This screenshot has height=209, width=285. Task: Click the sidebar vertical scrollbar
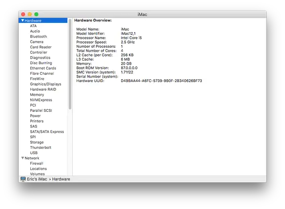pyautogui.click(x=70, y=64)
